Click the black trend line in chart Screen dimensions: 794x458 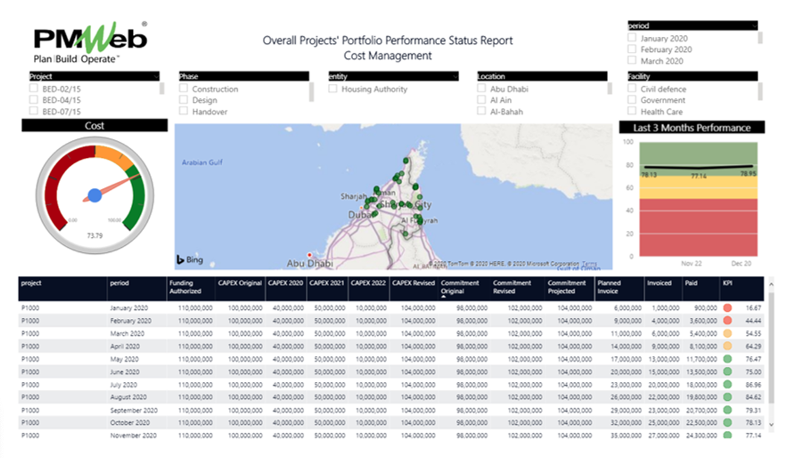click(698, 167)
